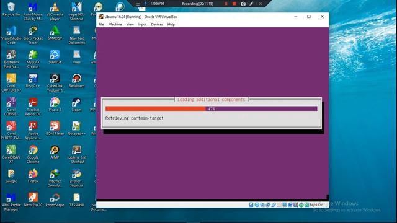Click the Loading additional components title
Viewport: 397px width, 223px height.
[211, 100]
